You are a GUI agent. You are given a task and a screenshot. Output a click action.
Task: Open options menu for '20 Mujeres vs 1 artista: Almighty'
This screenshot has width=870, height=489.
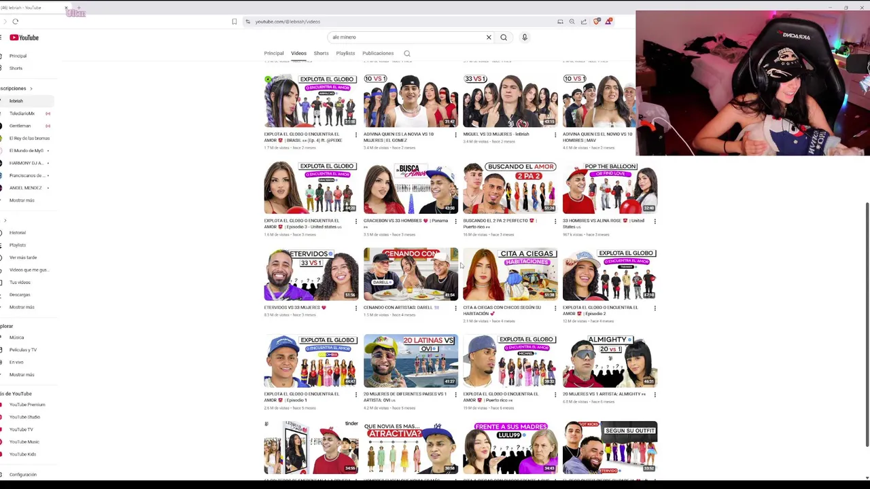click(x=655, y=395)
